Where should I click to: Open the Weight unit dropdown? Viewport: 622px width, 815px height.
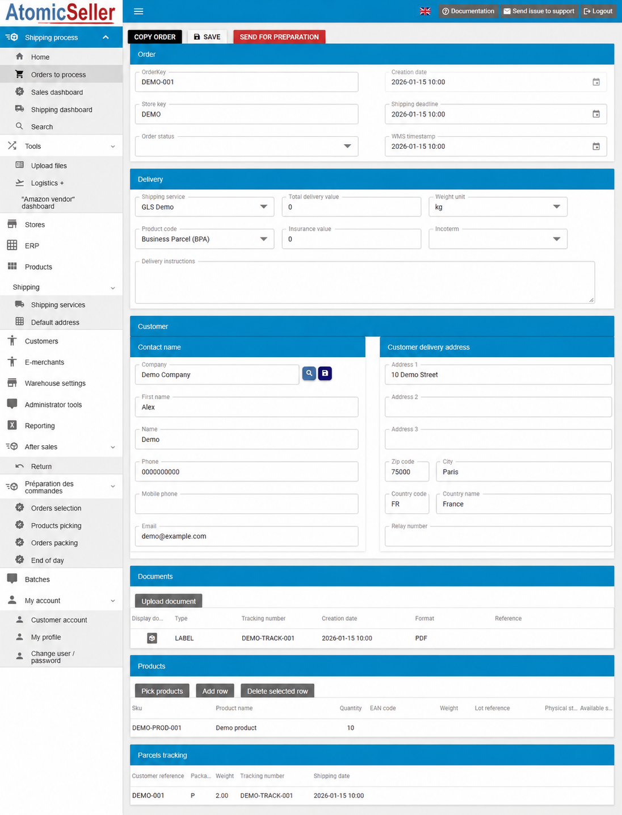pos(498,207)
